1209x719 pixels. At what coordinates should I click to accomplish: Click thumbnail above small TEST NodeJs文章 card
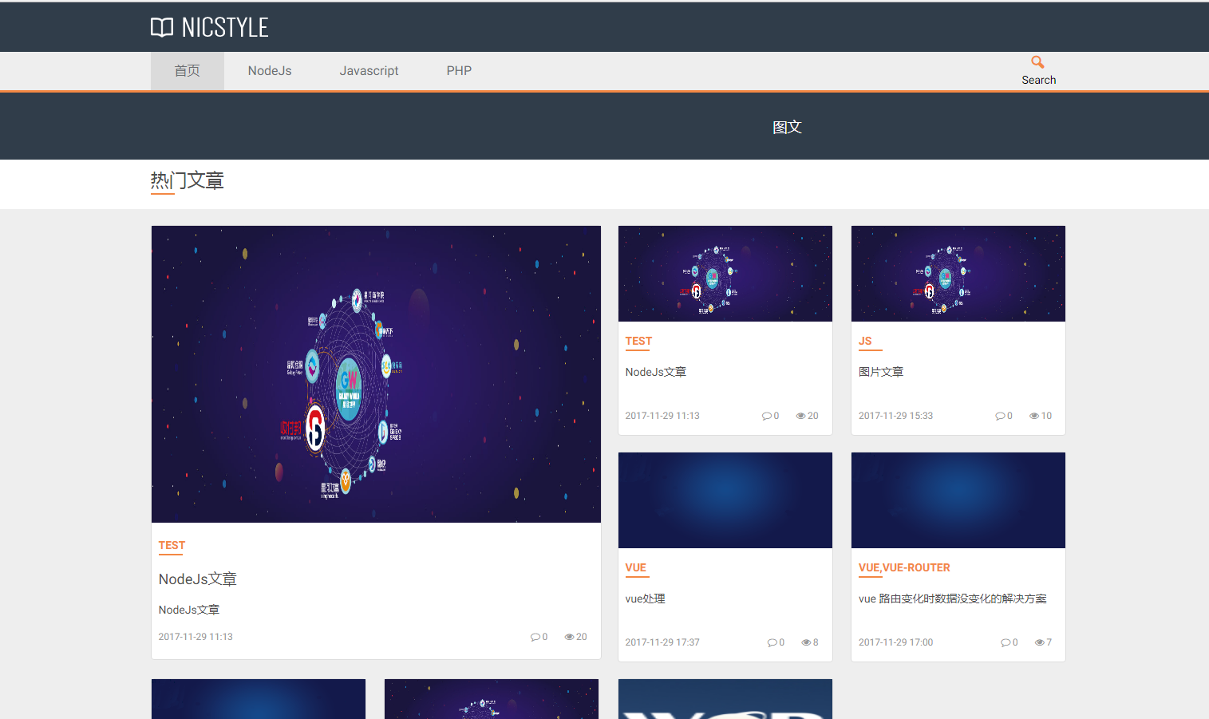tap(725, 274)
